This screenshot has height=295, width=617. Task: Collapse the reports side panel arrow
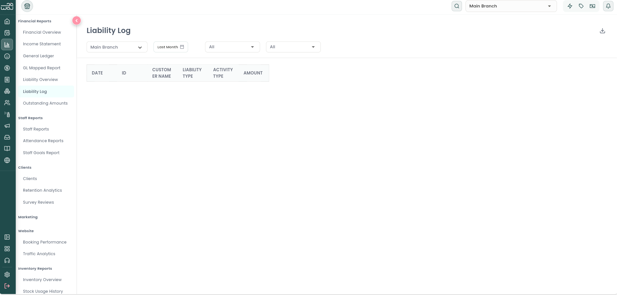pos(77,21)
